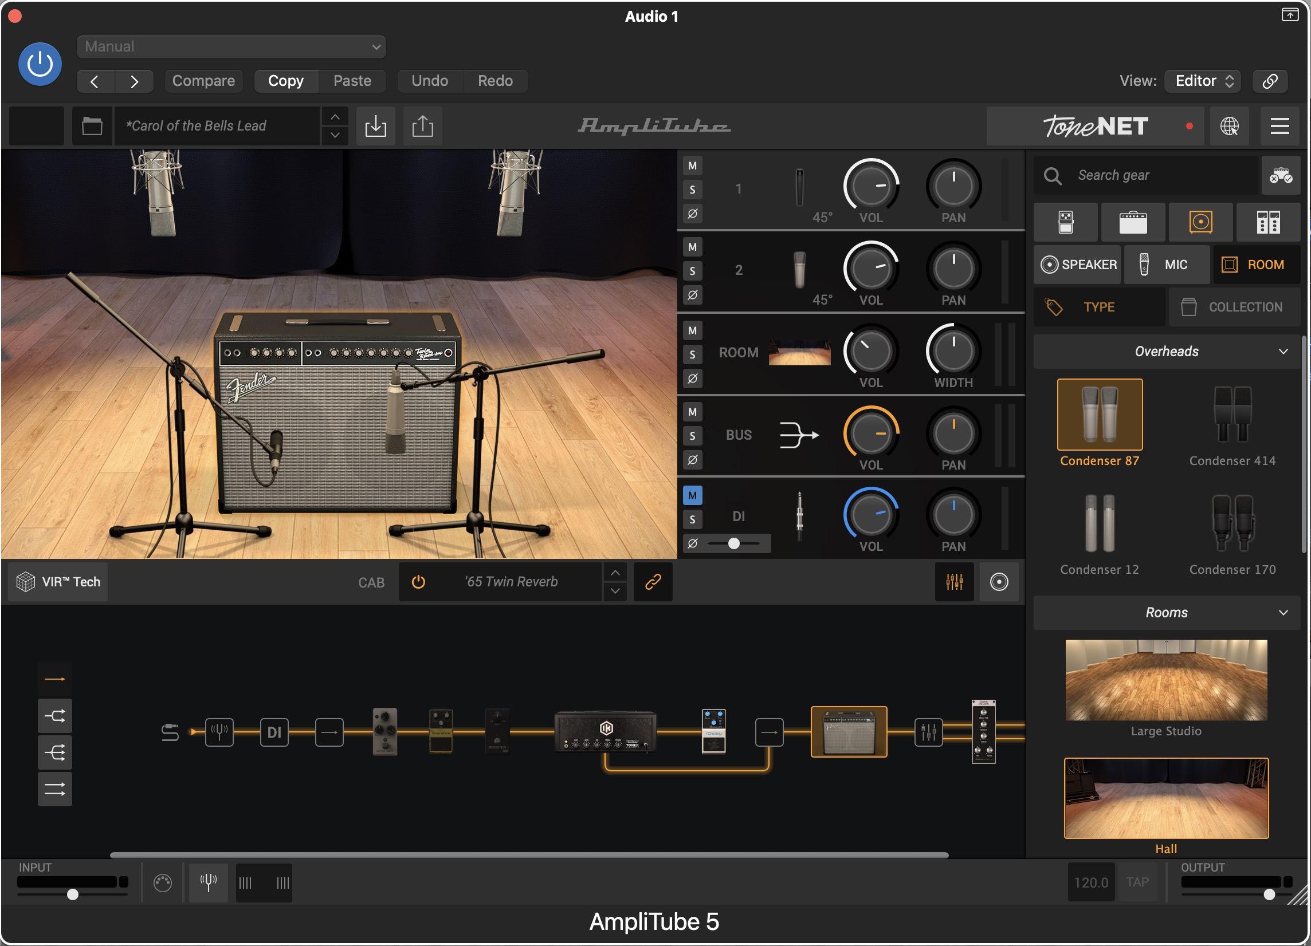Select the Condenser 170 overhead mics

[1233, 523]
